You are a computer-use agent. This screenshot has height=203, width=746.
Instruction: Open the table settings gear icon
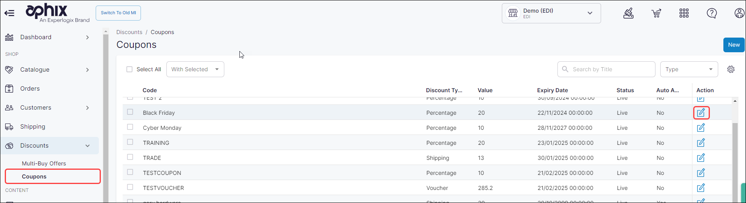coord(731,69)
